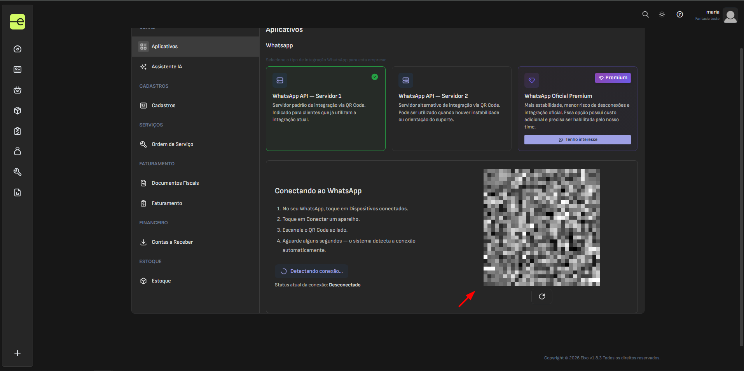
Task: Open Estoque menu item
Action: (x=196, y=281)
